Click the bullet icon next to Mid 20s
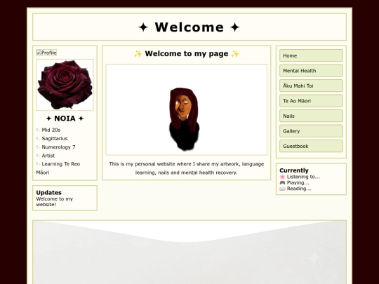 tap(38, 130)
